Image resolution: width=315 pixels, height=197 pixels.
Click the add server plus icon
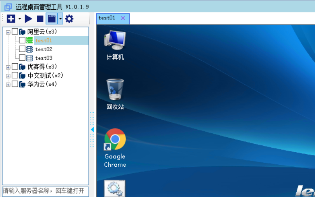click(x=11, y=19)
